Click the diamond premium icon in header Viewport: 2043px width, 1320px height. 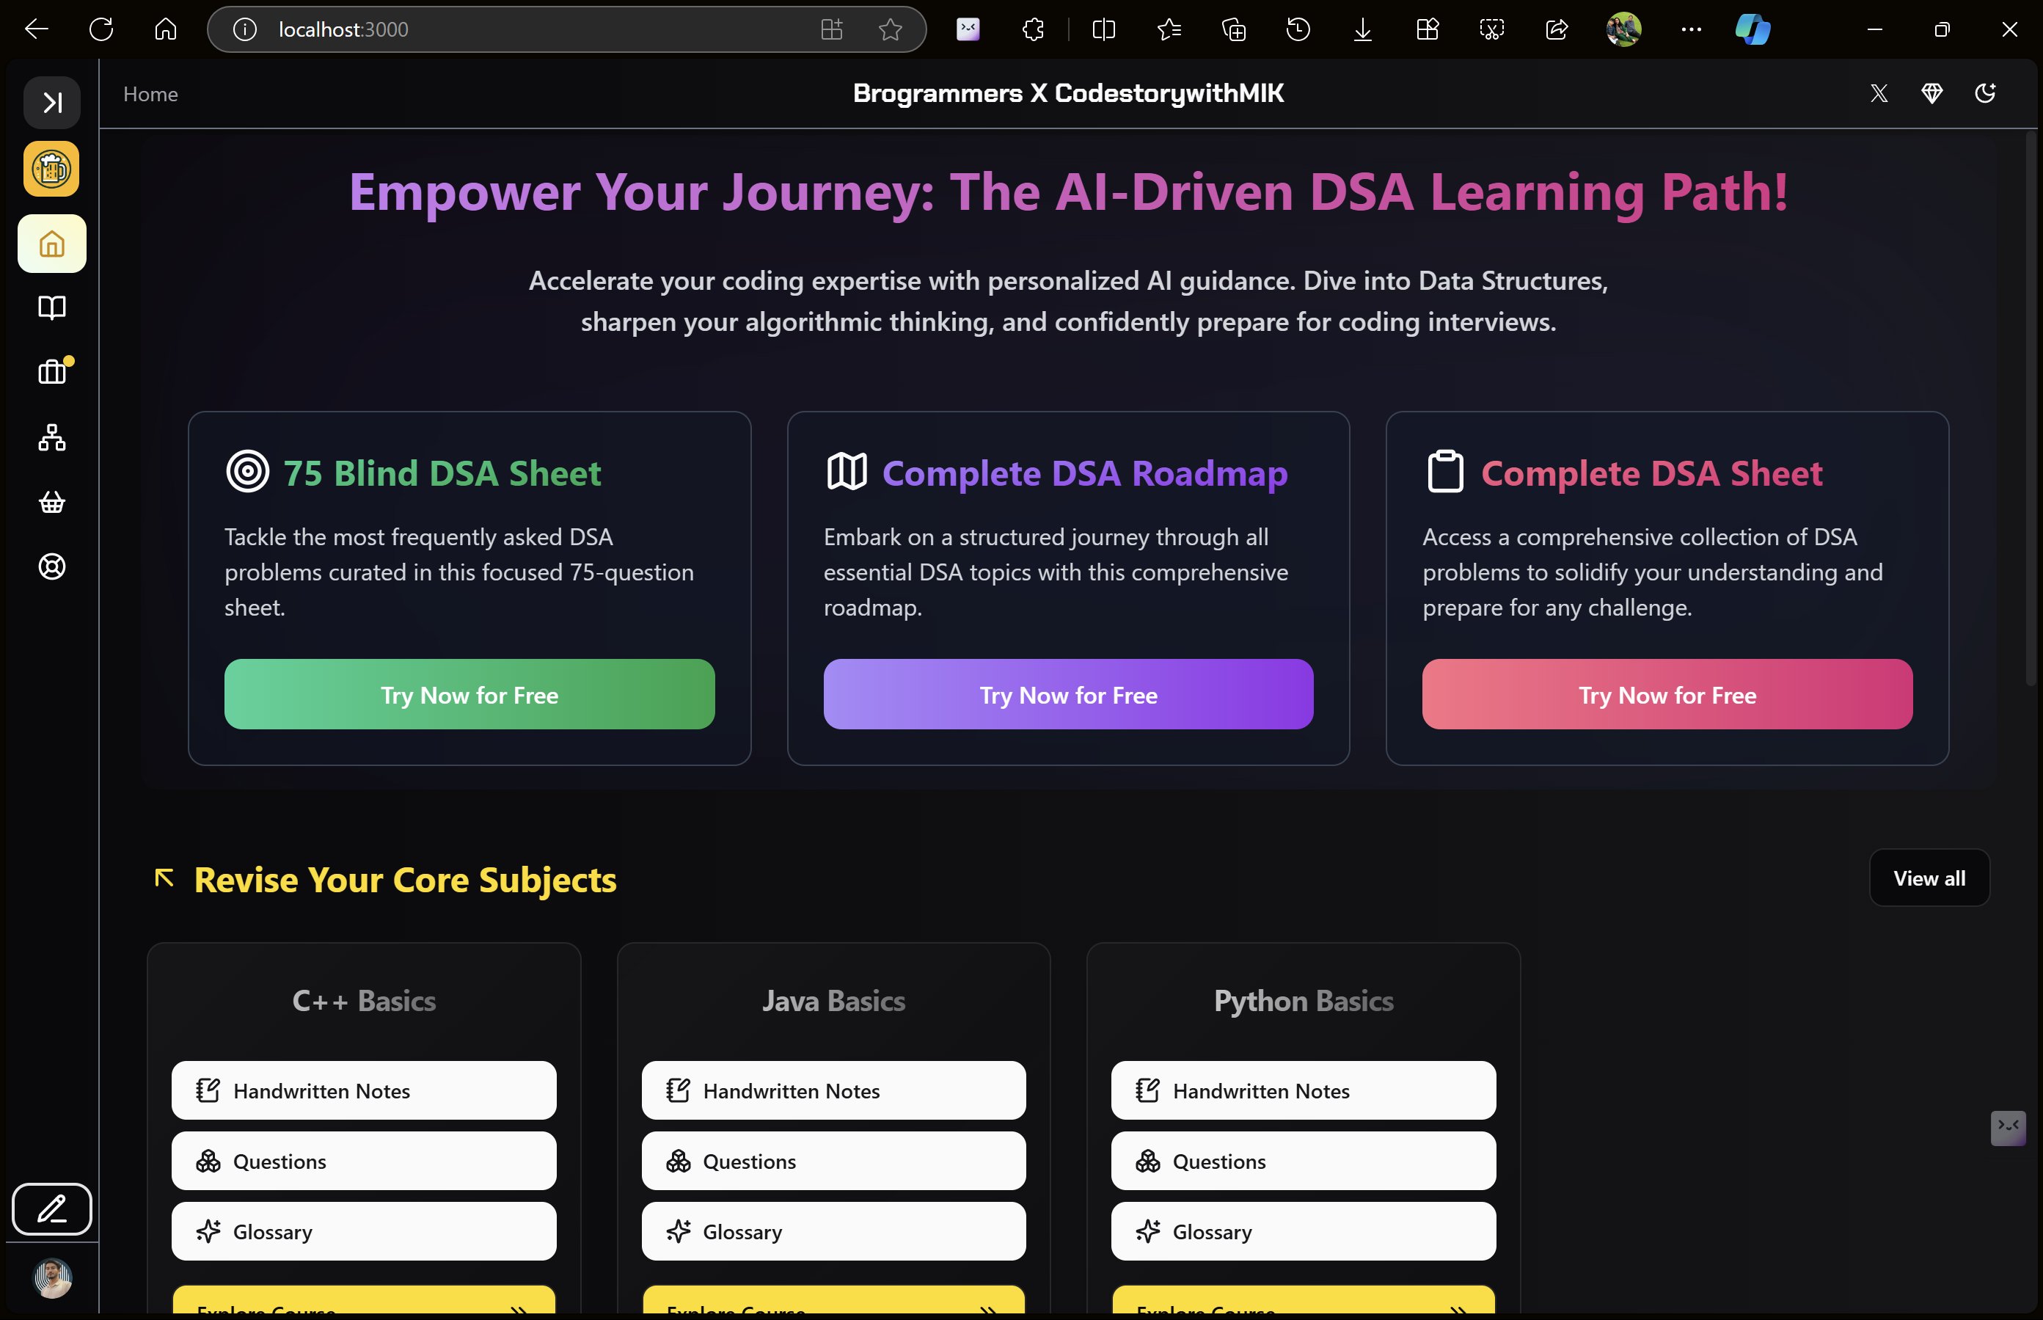(1931, 93)
